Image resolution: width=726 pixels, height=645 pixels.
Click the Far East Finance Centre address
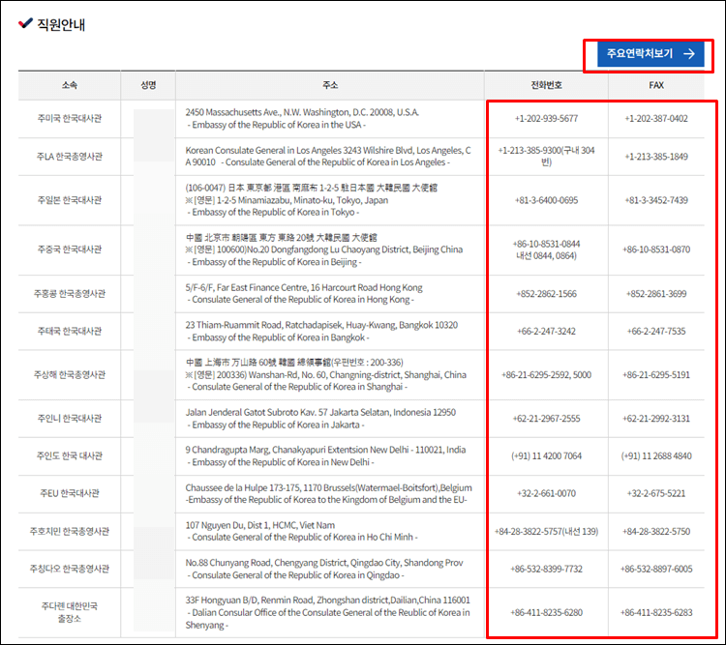coord(304,293)
